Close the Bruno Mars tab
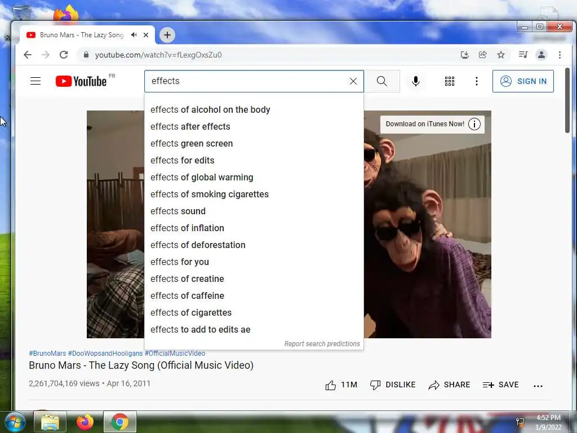The width and height of the screenshot is (577, 433). (x=146, y=35)
